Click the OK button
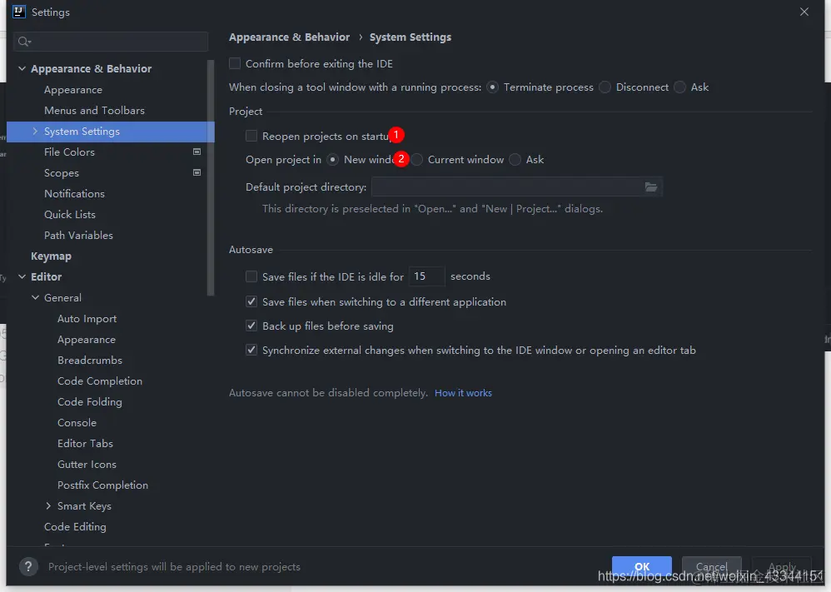831x592 pixels. pyautogui.click(x=642, y=566)
